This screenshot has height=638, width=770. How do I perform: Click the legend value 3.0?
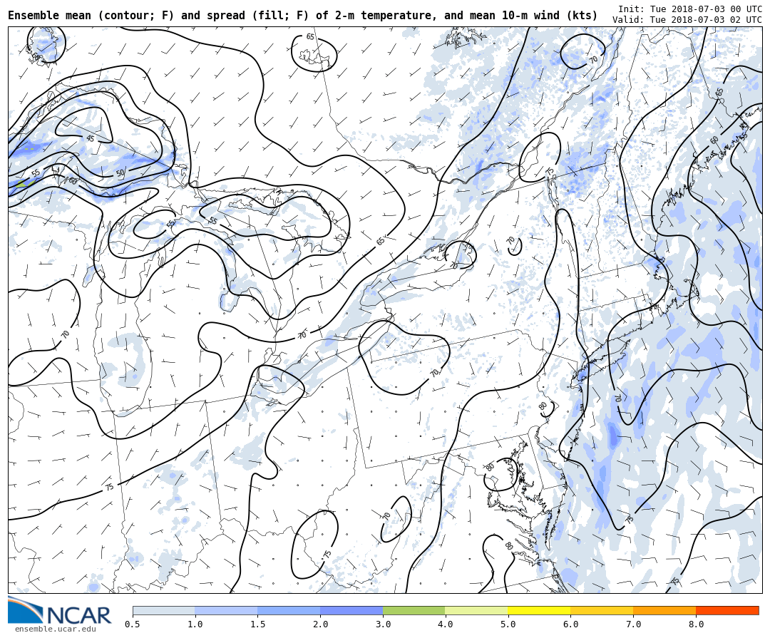[x=383, y=624]
